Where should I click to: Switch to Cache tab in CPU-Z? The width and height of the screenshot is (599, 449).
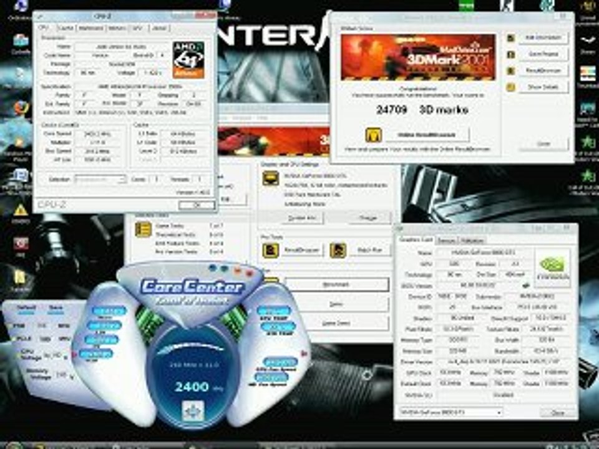(x=66, y=28)
